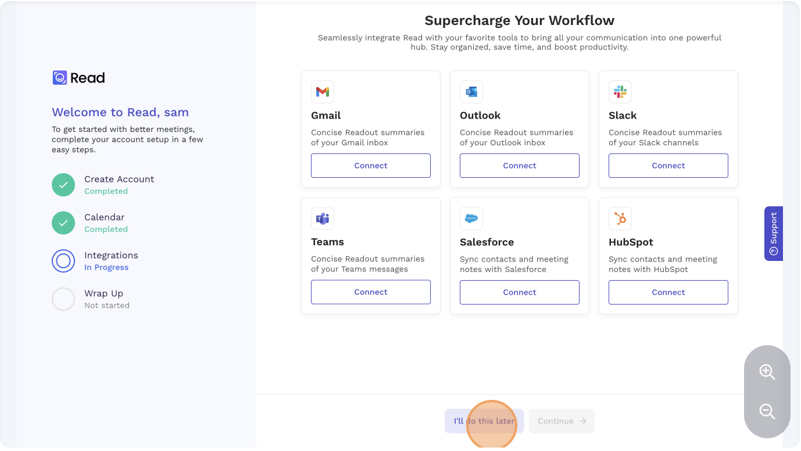
Task: Click the Microsoft Teams icon
Action: 323,219
